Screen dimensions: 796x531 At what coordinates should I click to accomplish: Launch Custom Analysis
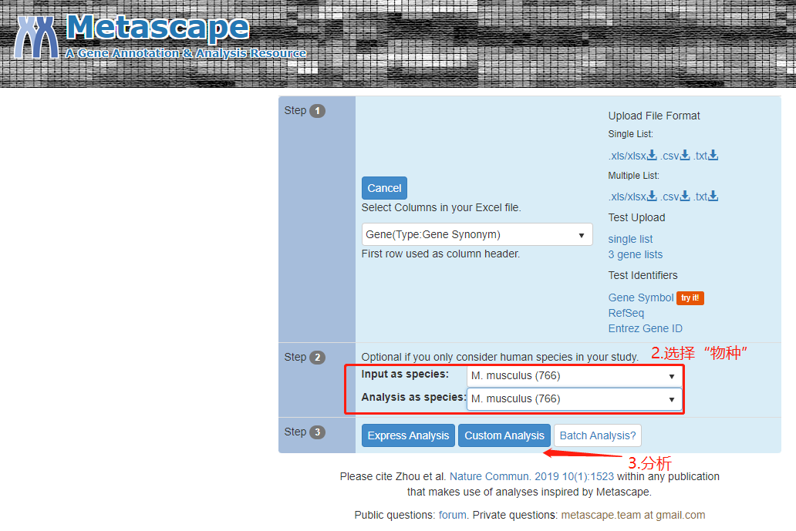pyautogui.click(x=504, y=435)
